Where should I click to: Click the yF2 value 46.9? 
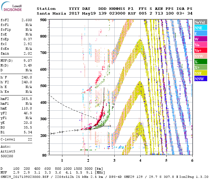(28, 113)
